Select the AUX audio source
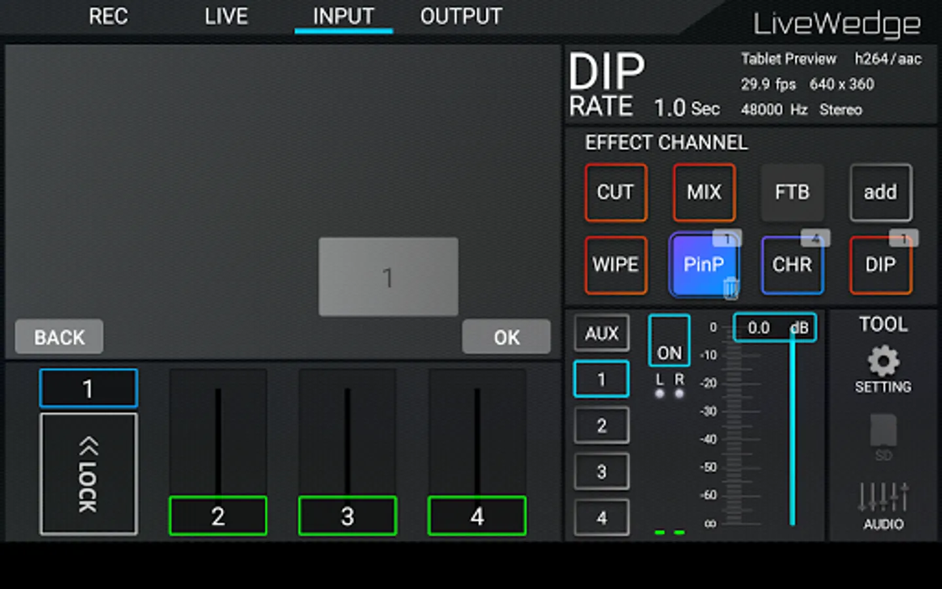 tap(602, 333)
